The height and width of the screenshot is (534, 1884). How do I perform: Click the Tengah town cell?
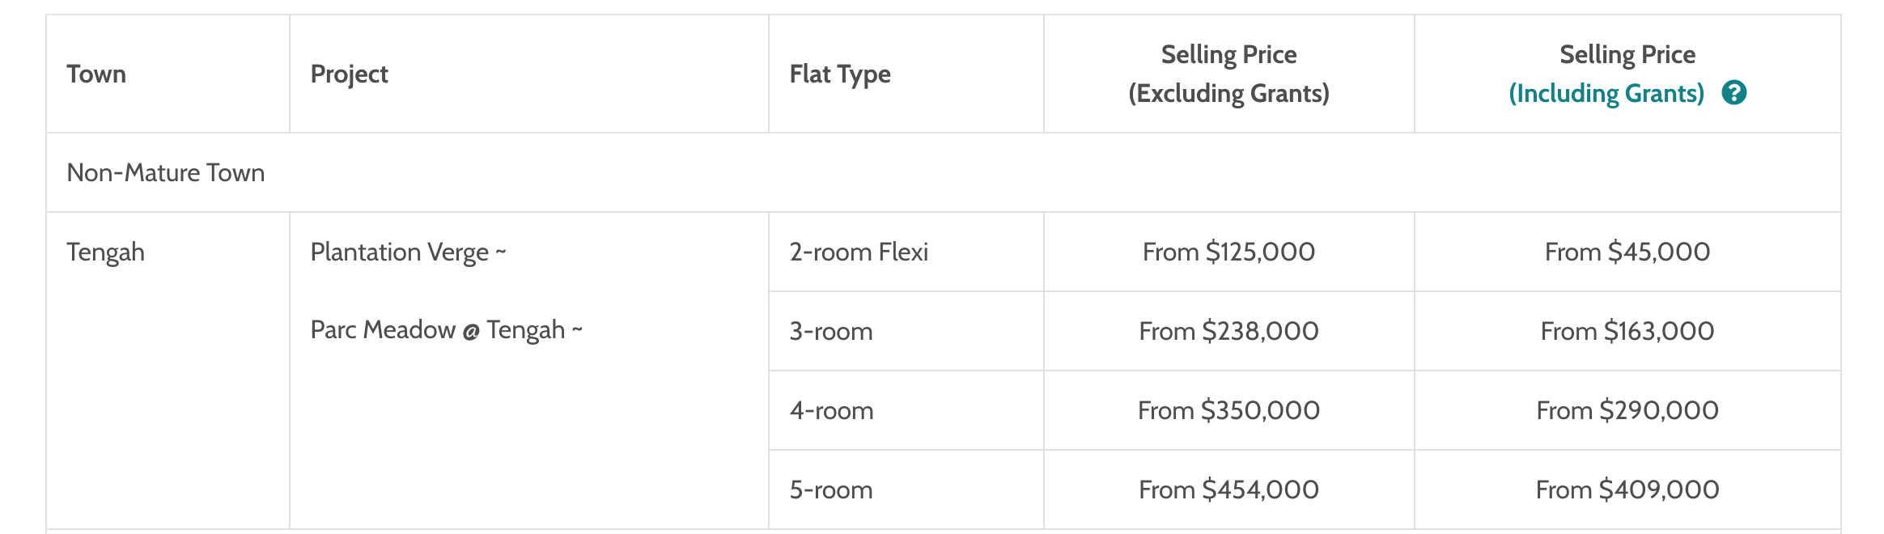106,252
